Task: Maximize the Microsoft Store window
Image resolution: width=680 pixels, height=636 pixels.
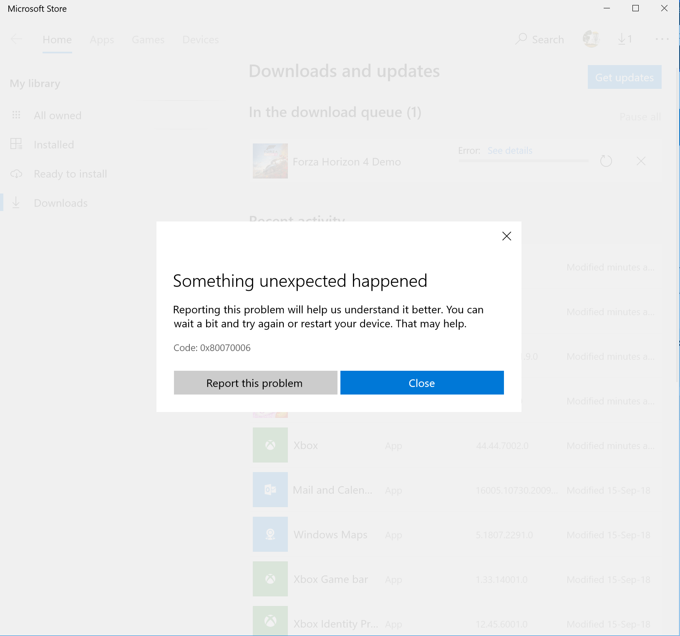Action: 636,8
